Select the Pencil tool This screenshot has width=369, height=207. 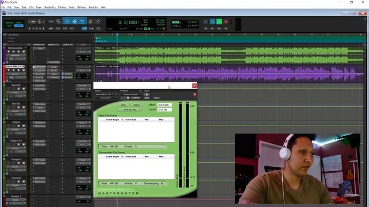coord(98,22)
